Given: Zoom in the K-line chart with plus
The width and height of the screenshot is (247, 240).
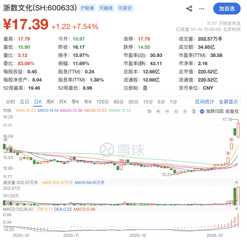Looking at the screenshot, I should tap(158, 111).
